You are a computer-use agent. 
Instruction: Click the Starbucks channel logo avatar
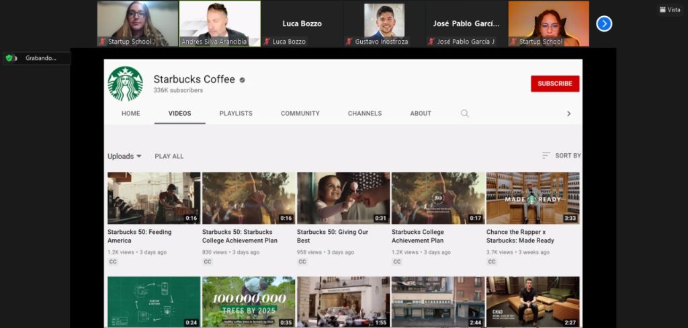[x=125, y=83]
